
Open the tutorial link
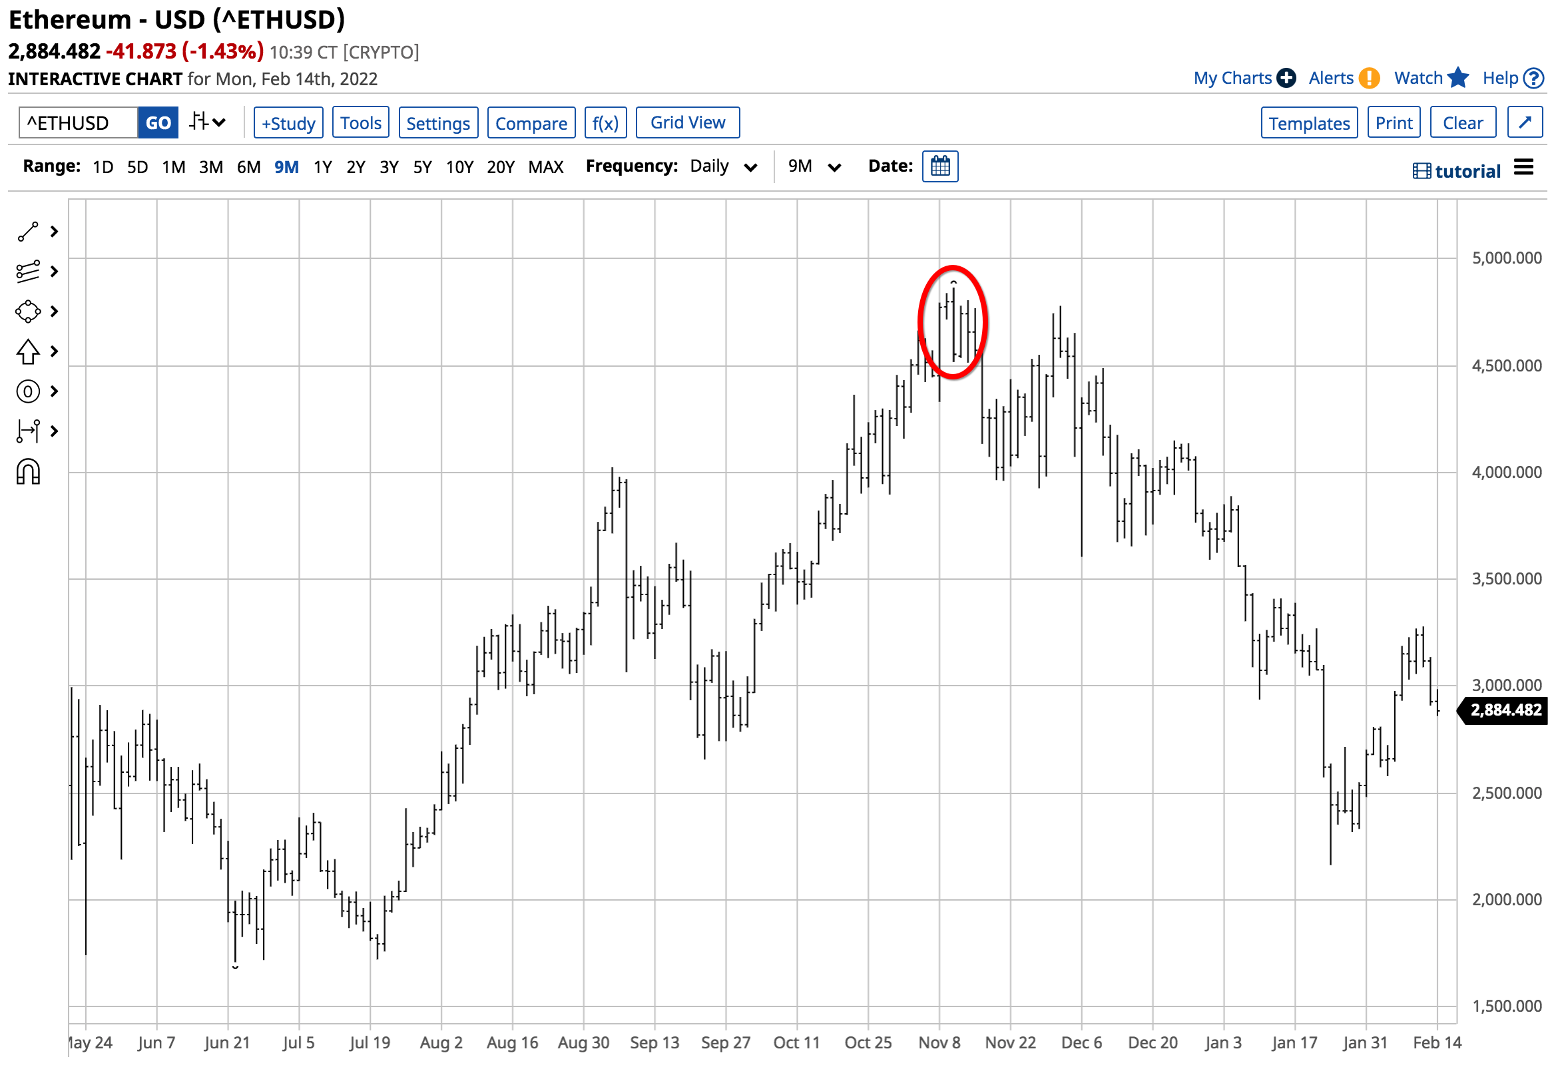[x=1456, y=170]
